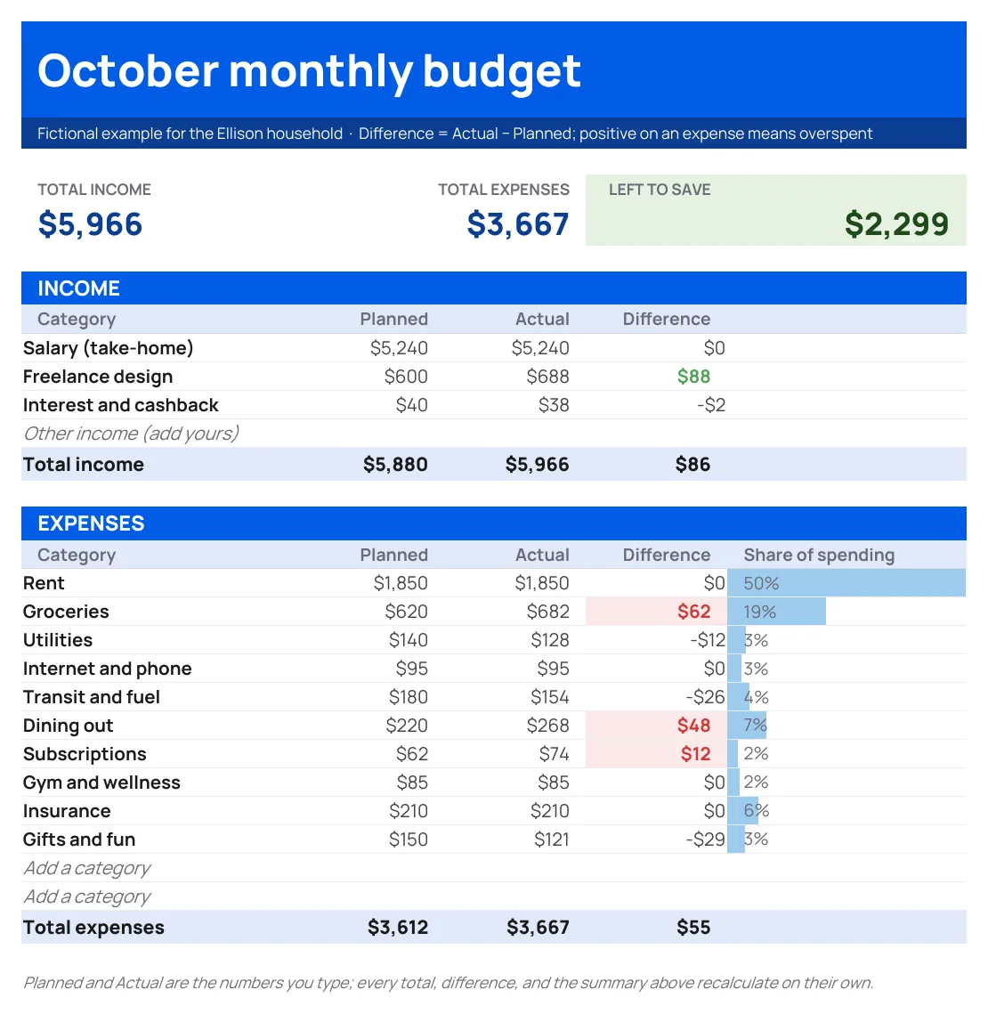This screenshot has width=988, height=1014.
Task: Click the Freelance design actual cell $688
Action: pyautogui.click(x=547, y=377)
